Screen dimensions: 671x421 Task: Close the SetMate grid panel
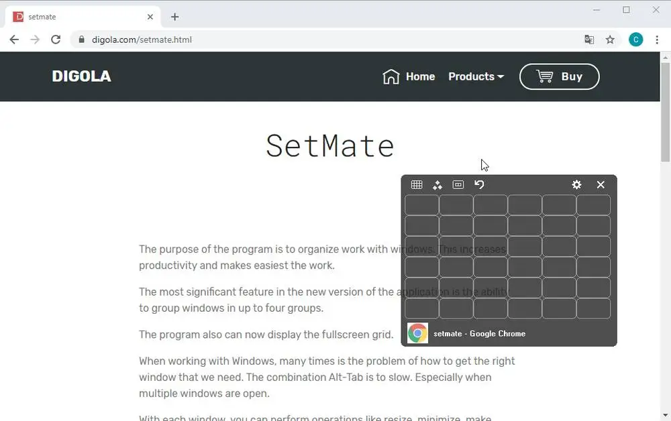pos(601,185)
